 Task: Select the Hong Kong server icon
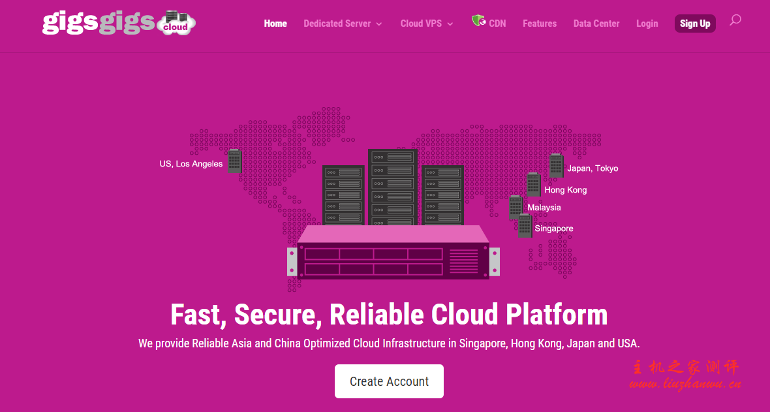pos(533,185)
